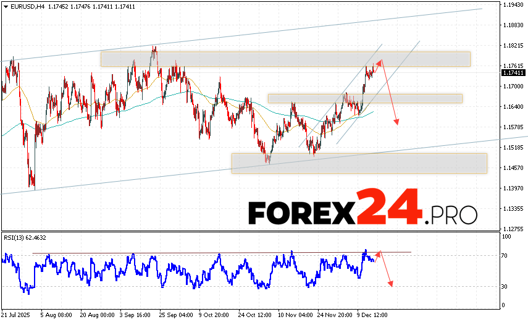
Task: Click the 21 Jul 2025 date label
Action: (16, 315)
